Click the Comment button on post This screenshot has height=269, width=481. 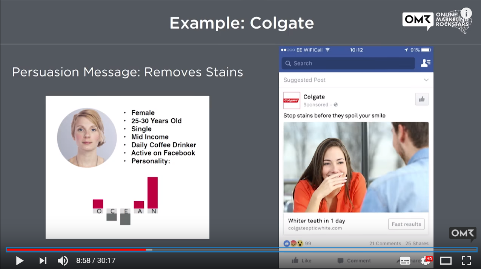point(354,260)
